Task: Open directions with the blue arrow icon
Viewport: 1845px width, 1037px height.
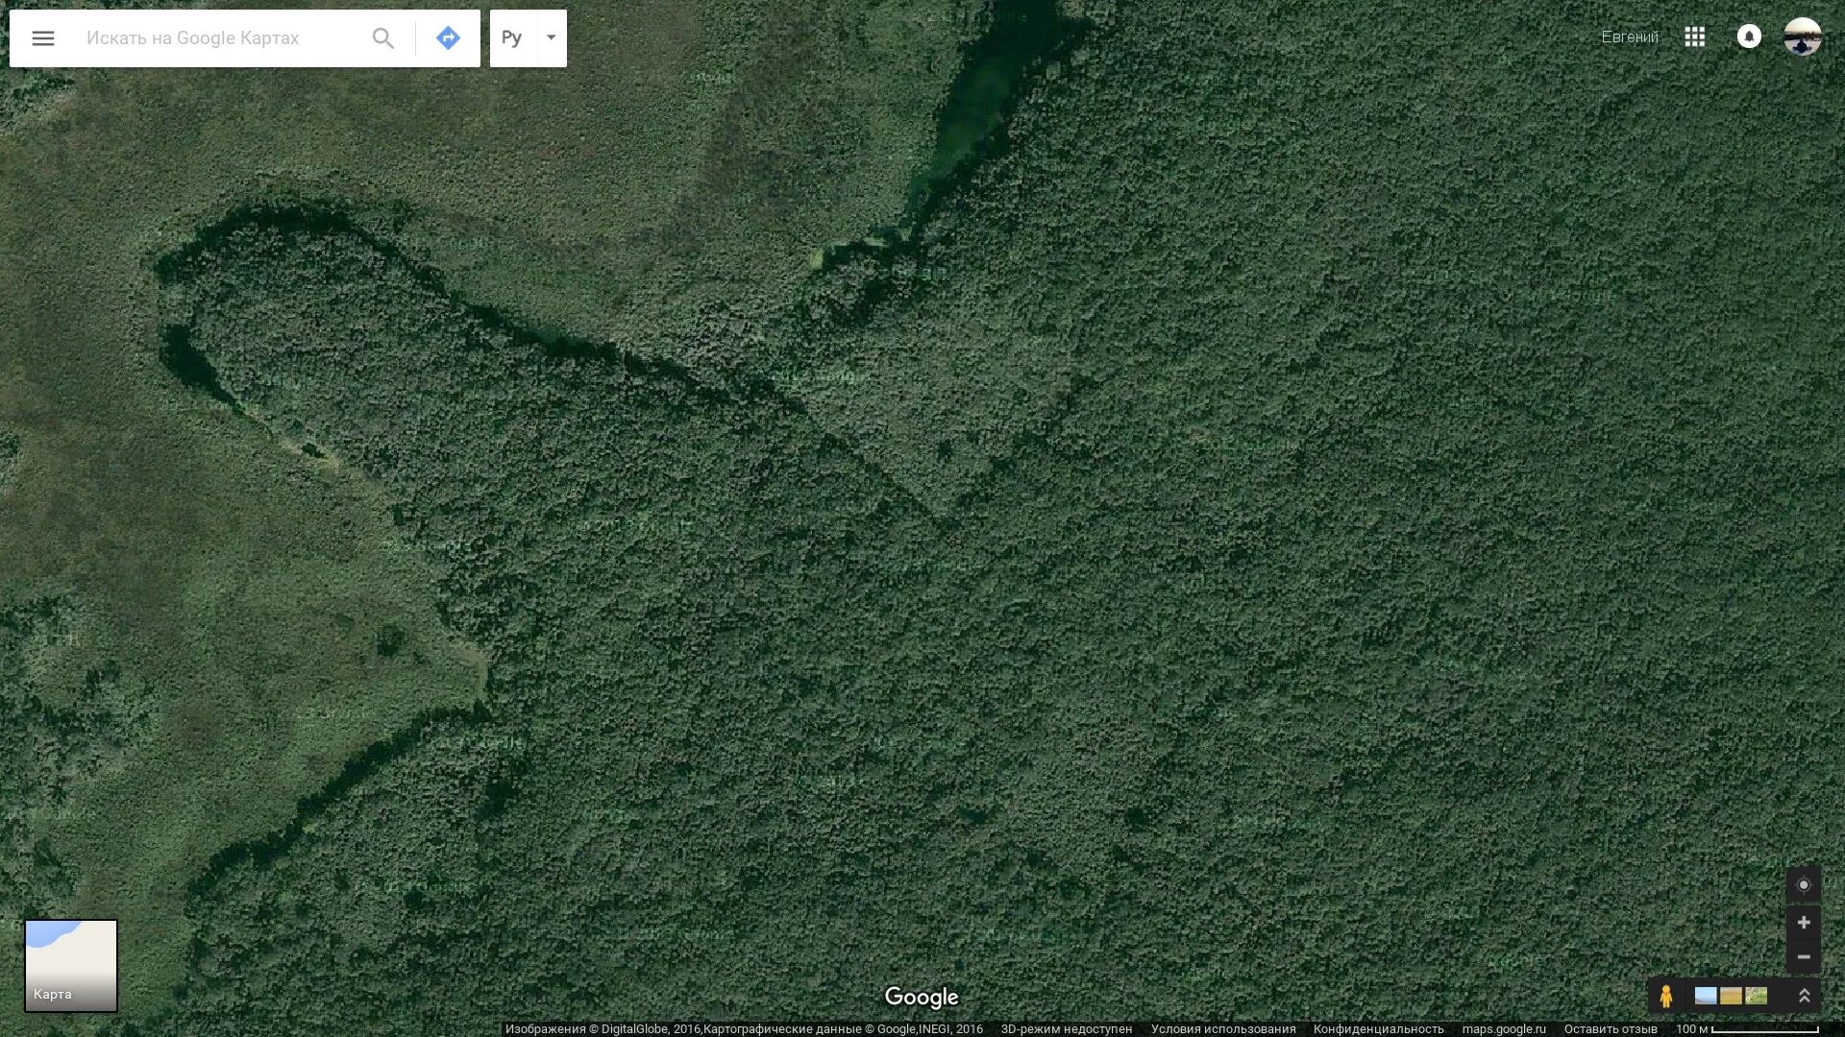Action: pos(448,38)
